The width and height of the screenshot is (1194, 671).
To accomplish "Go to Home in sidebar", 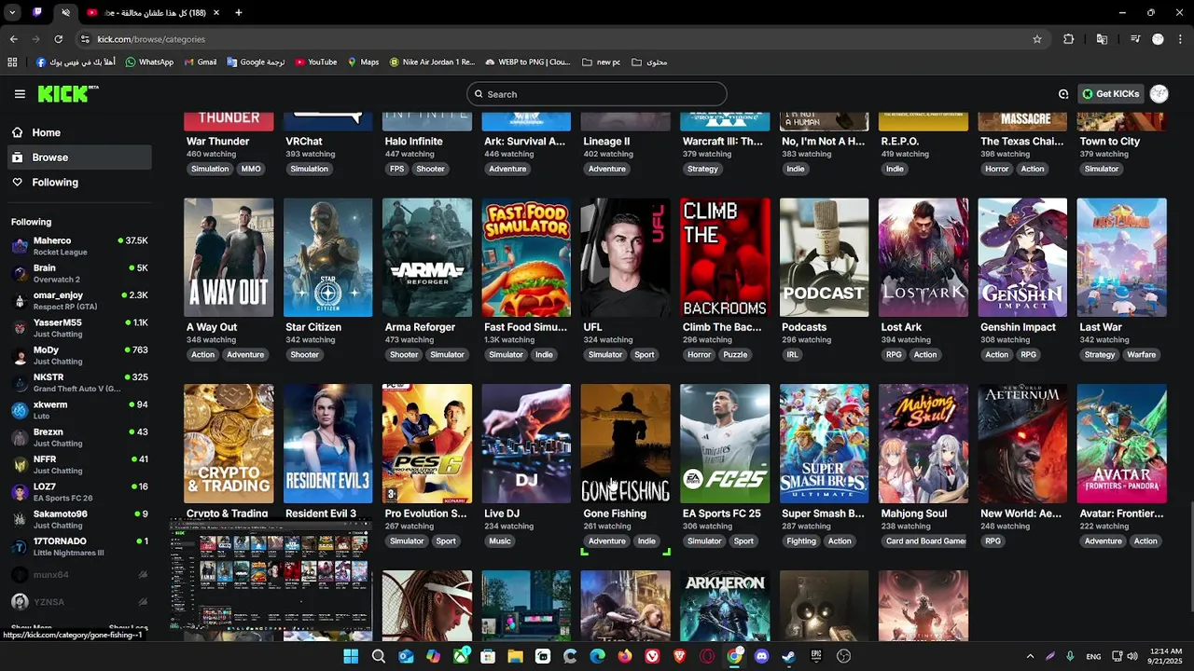I will point(78,132).
